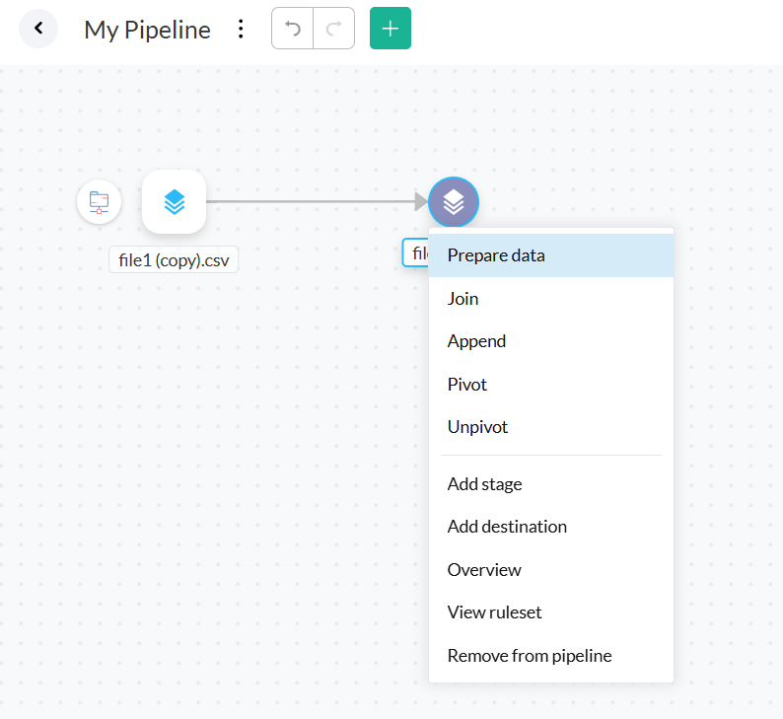Click the undo arrow icon
Screen dimensions: 783x719
pyautogui.click(x=293, y=29)
